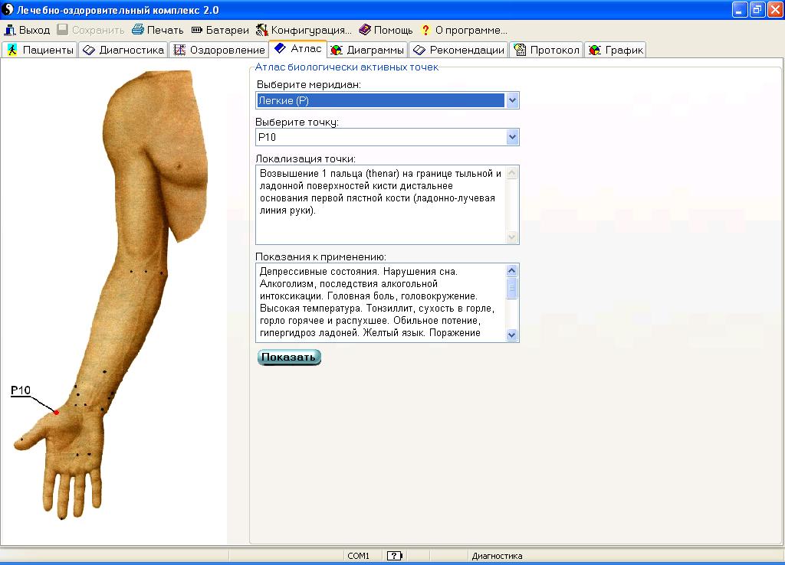This screenshot has width=785, height=565.
Task: Open the Диагностика tab
Action: (123, 51)
